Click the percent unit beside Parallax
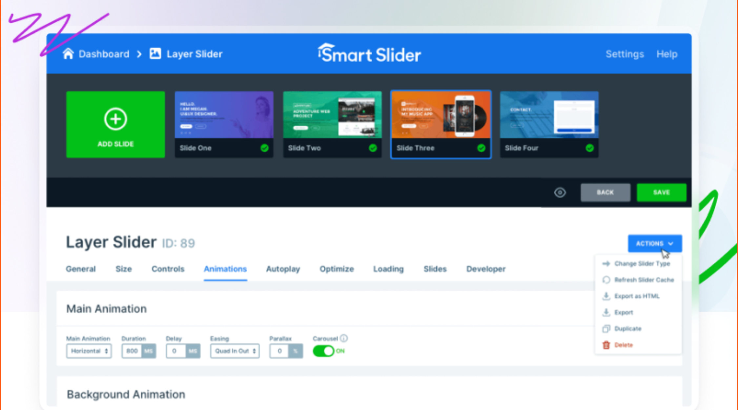This screenshot has height=410, width=738. (x=296, y=351)
